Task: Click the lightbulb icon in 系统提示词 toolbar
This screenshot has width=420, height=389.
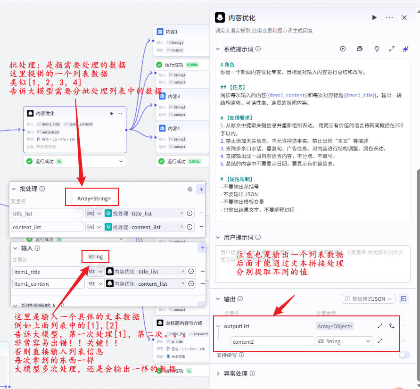Action: point(377,49)
